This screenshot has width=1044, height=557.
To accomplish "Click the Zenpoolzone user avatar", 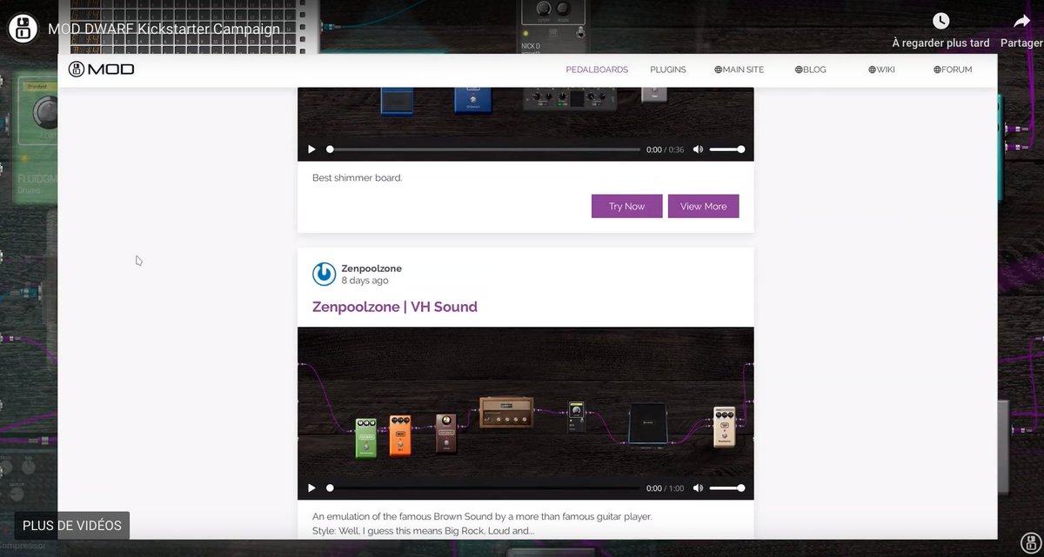I will tap(324, 274).
